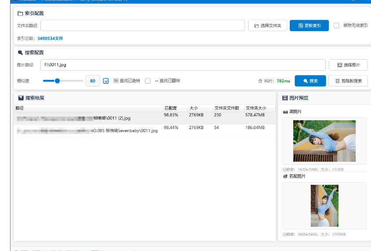Sort results by 文件夹文件数 column header
Image resolution: width=371 pixels, height=251 pixels.
tap(227, 108)
